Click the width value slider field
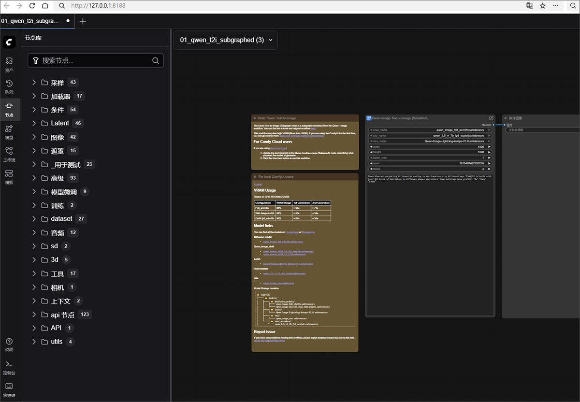 coord(430,147)
